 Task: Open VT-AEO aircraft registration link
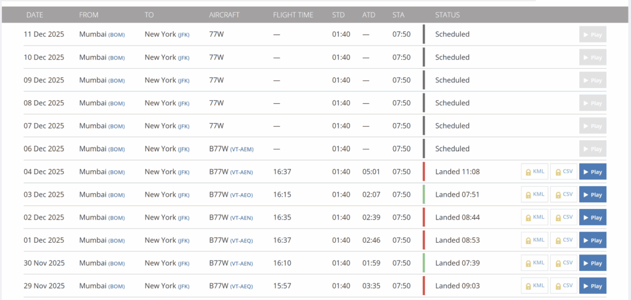[x=242, y=195]
